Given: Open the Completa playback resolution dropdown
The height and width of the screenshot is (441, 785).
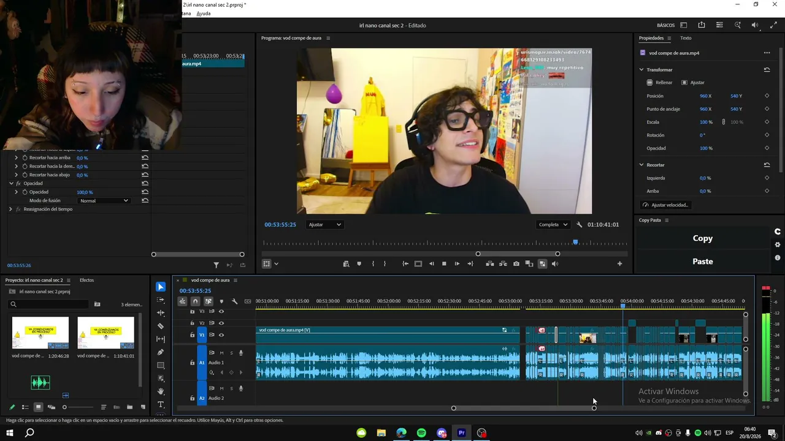Looking at the screenshot, I should tap(553, 225).
